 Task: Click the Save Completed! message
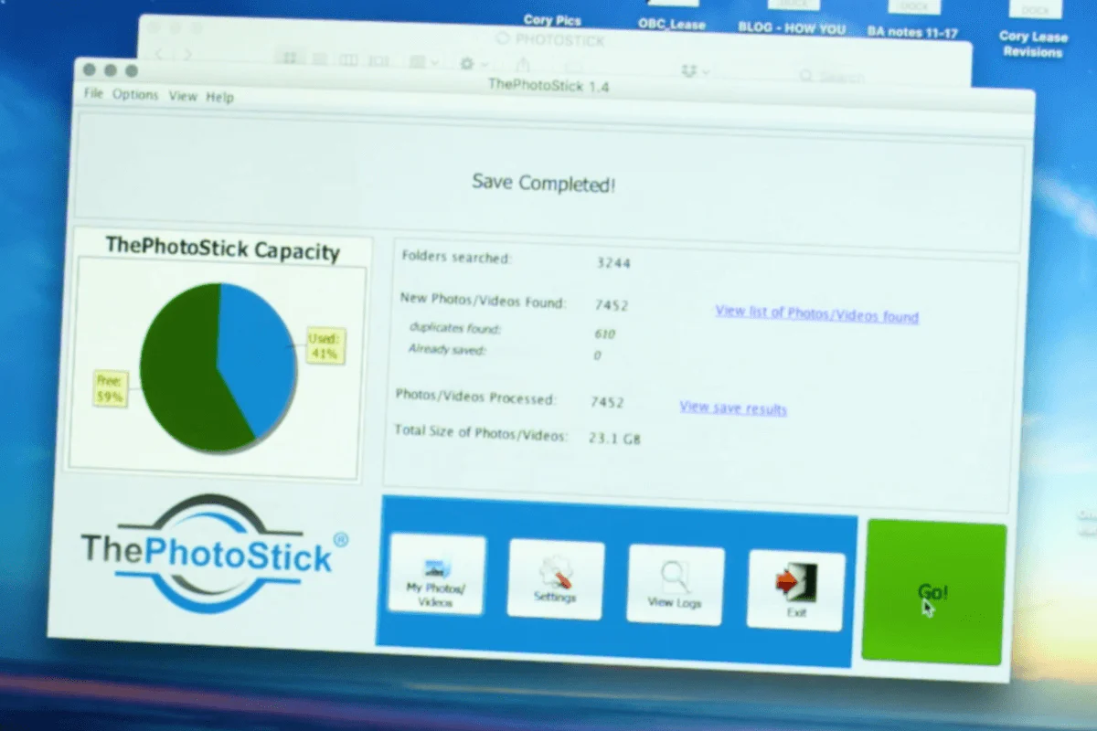point(543,183)
